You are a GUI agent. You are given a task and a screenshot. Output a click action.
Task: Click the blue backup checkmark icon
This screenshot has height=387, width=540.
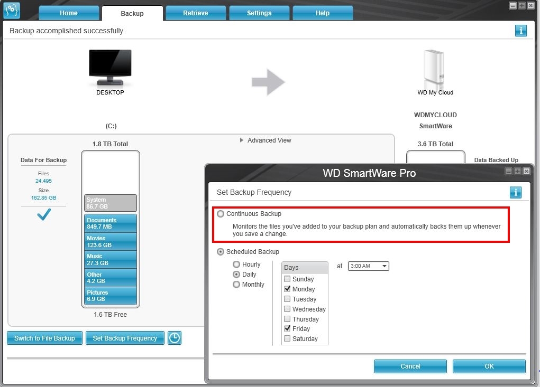(44, 214)
